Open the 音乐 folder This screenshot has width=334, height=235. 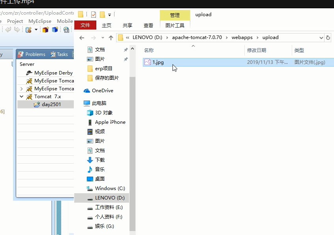(100, 170)
